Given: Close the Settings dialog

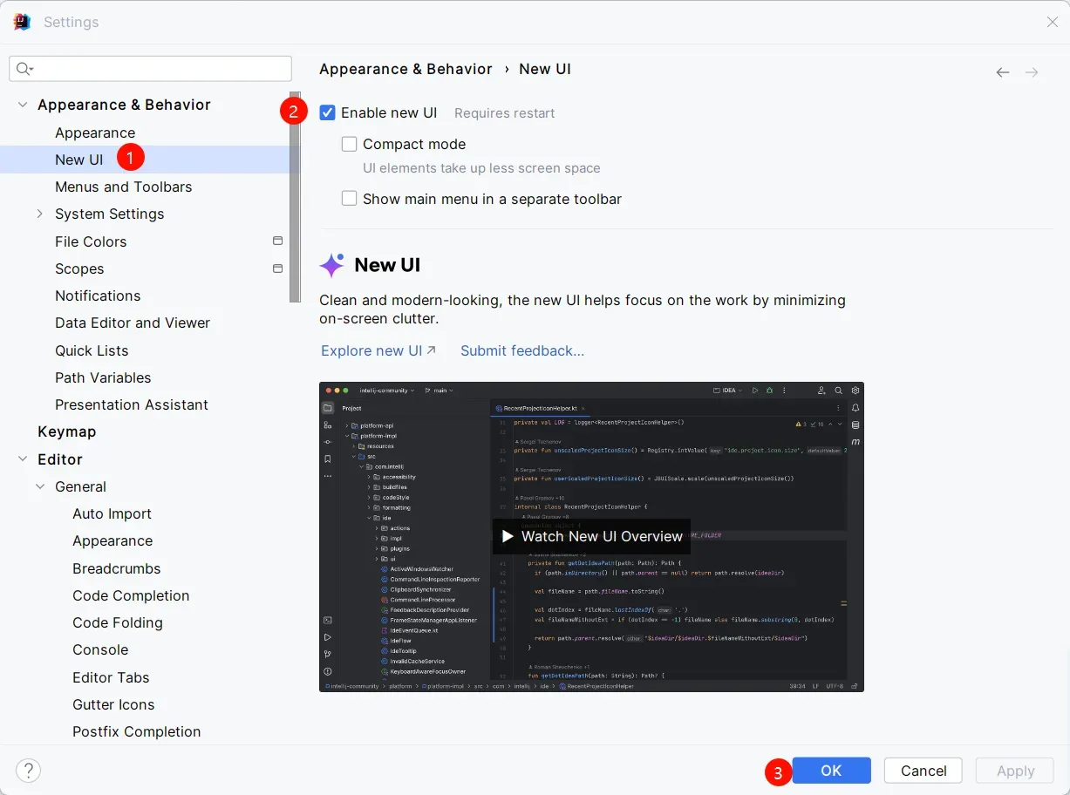Looking at the screenshot, I should click(1053, 22).
